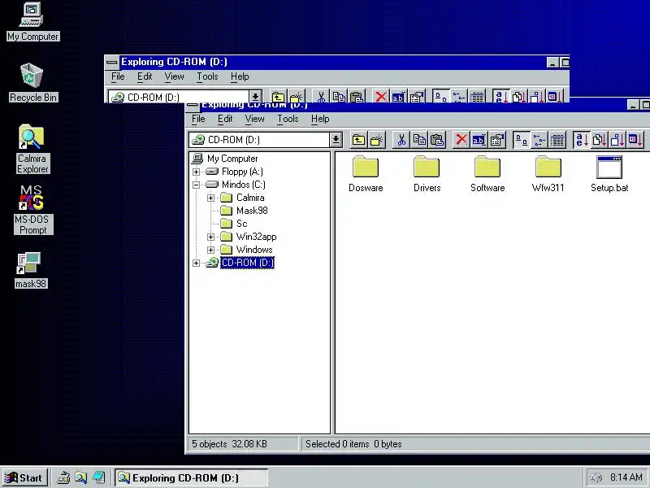Toggle Details view icon in back window
The image size is (650, 488).
477,97
